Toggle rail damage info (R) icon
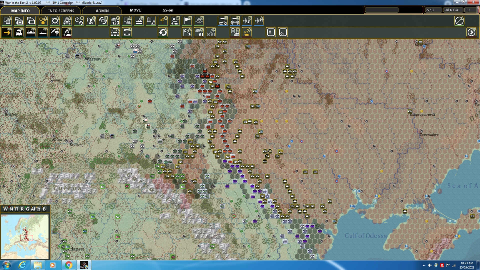This screenshot has height=270, width=480. tap(67, 21)
